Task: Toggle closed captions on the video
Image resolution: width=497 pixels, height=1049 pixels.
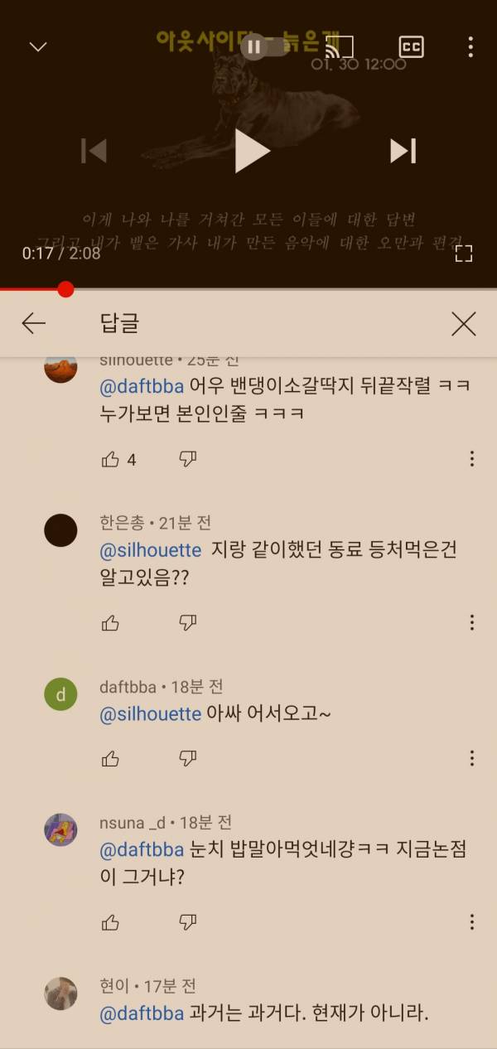Action: tap(411, 46)
